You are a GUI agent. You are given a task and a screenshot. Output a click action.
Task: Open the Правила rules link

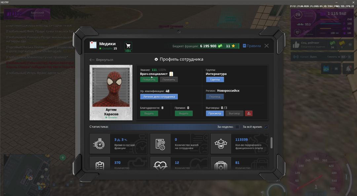[252, 46]
